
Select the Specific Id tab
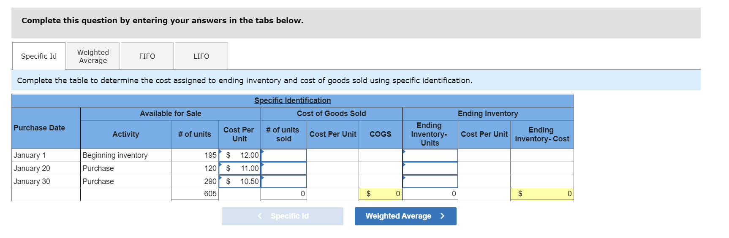tap(39, 56)
